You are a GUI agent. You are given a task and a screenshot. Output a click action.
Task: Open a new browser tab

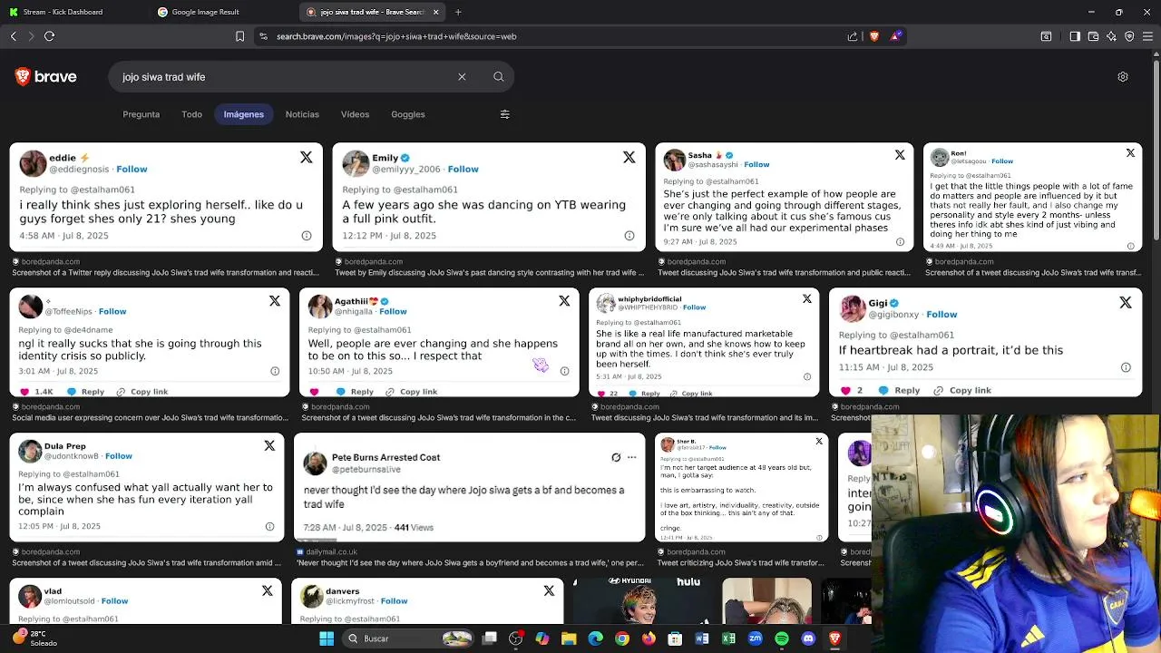click(458, 12)
